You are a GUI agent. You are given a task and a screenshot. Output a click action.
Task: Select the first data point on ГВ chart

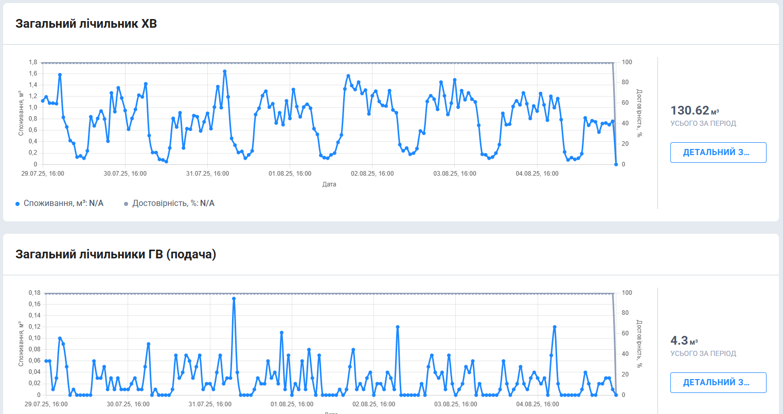coord(46,361)
